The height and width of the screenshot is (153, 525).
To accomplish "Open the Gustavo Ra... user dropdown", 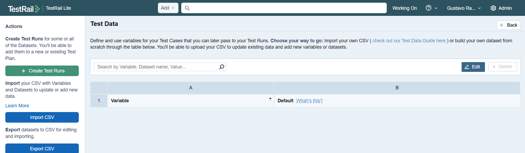I will [x=464, y=8].
